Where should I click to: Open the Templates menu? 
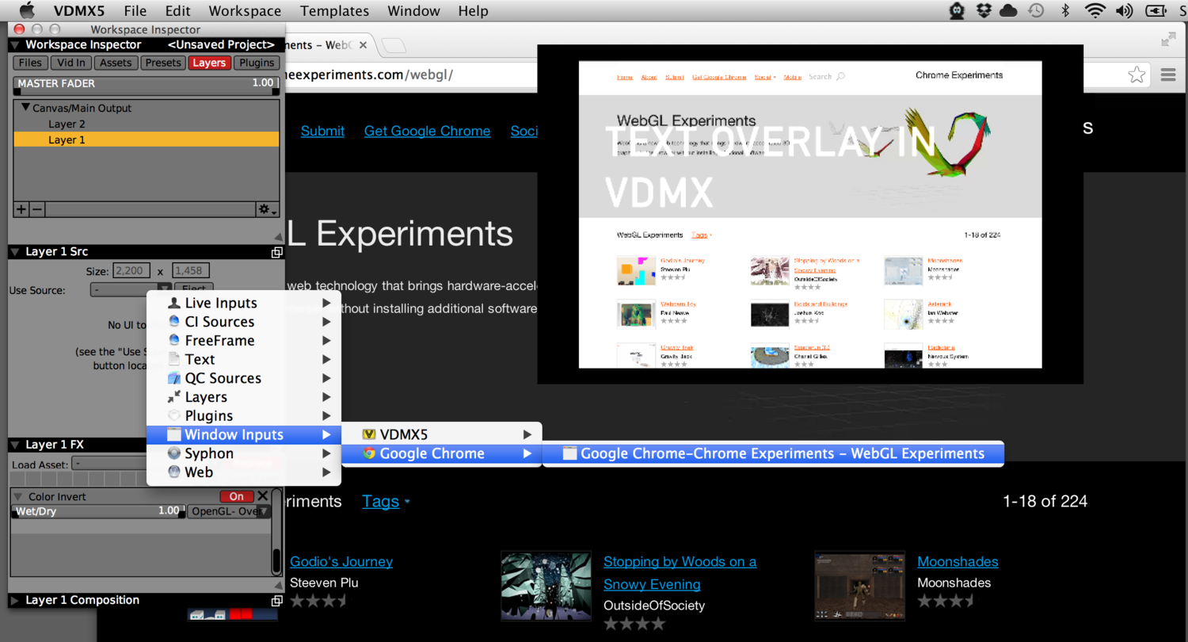334,11
